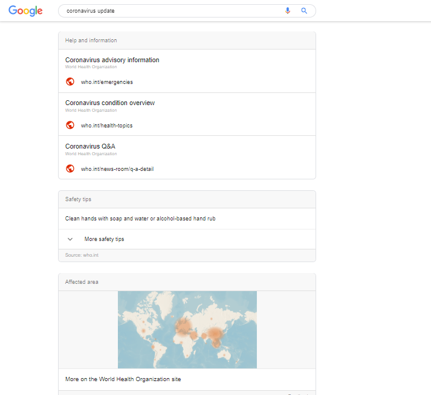Click the Source: who.int text
Viewport: 431px width, 395px height.
point(82,255)
